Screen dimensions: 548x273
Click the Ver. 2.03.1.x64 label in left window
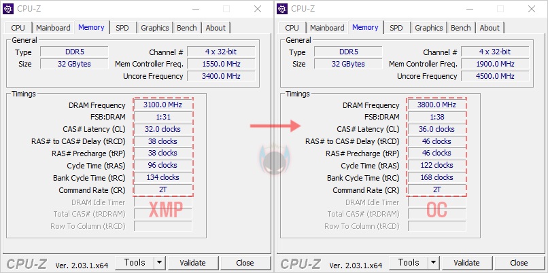[82, 265]
